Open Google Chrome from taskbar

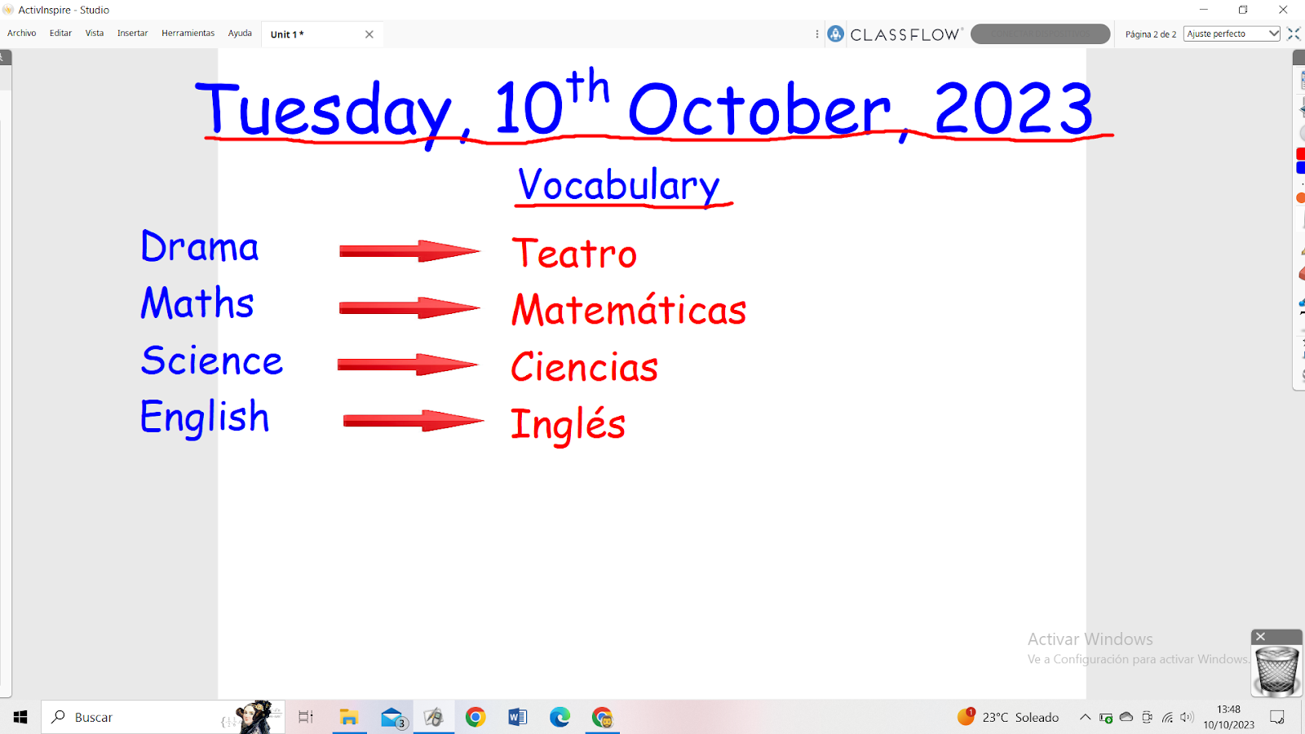point(476,717)
